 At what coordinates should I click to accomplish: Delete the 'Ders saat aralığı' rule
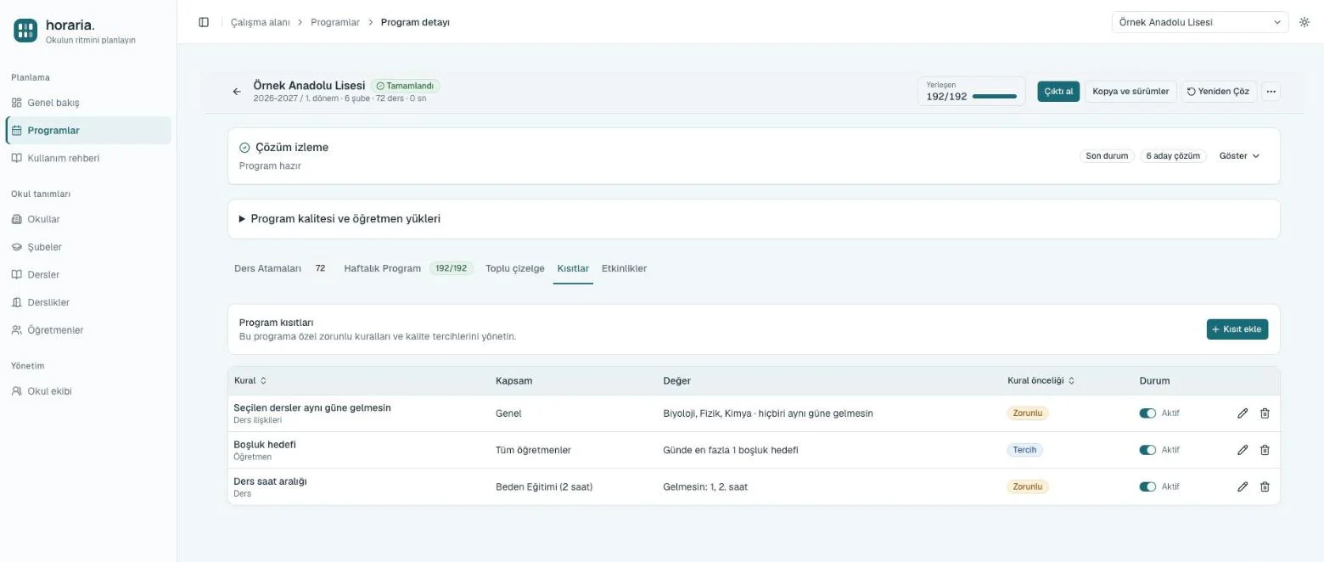click(x=1265, y=486)
